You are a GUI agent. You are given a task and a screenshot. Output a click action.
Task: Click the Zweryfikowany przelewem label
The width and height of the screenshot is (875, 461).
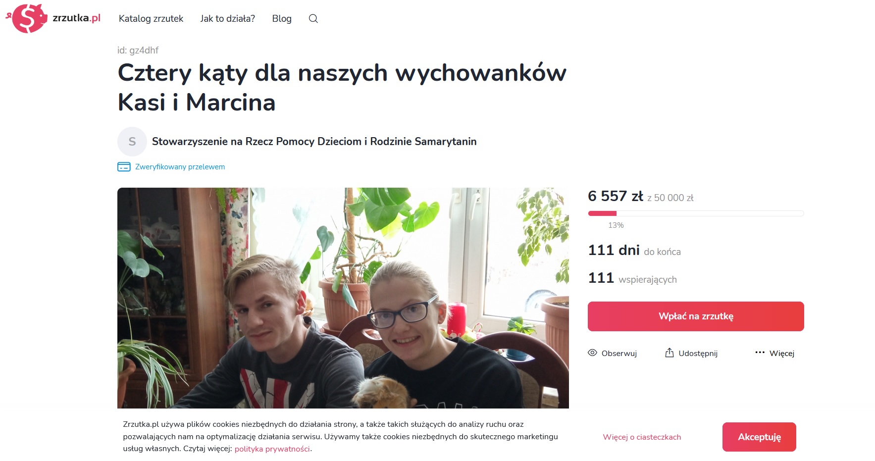pyautogui.click(x=180, y=167)
